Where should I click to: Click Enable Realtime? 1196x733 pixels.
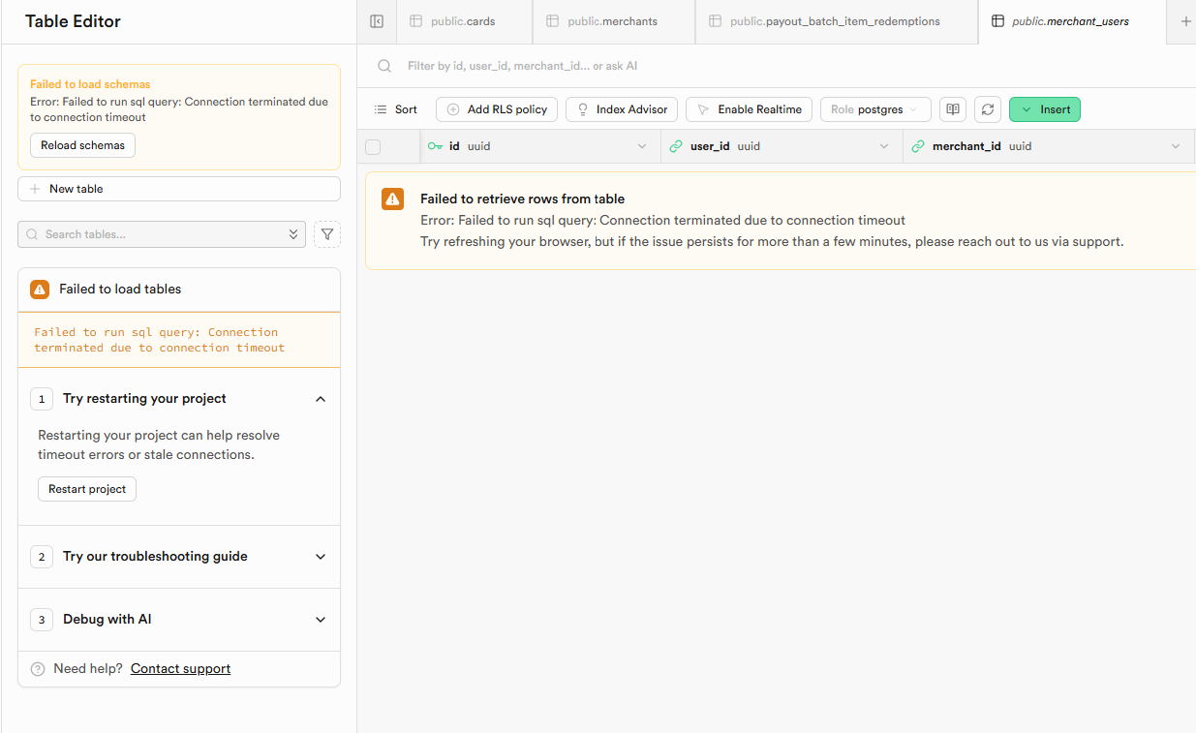click(750, 109)
